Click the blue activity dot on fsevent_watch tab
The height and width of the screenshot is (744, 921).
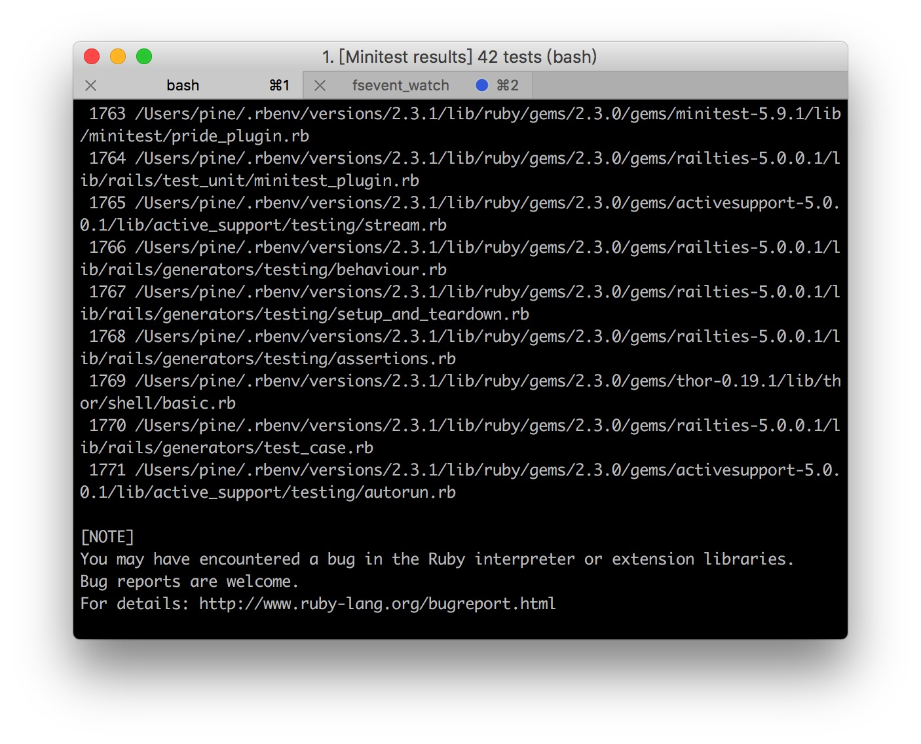point(482,85)
